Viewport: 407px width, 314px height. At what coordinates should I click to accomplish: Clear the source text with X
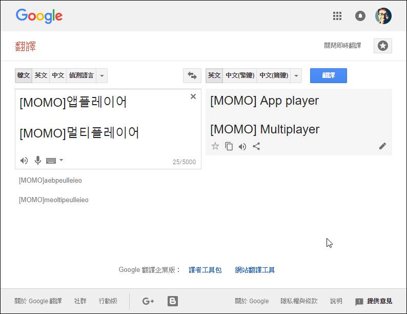tap(193, 96)
